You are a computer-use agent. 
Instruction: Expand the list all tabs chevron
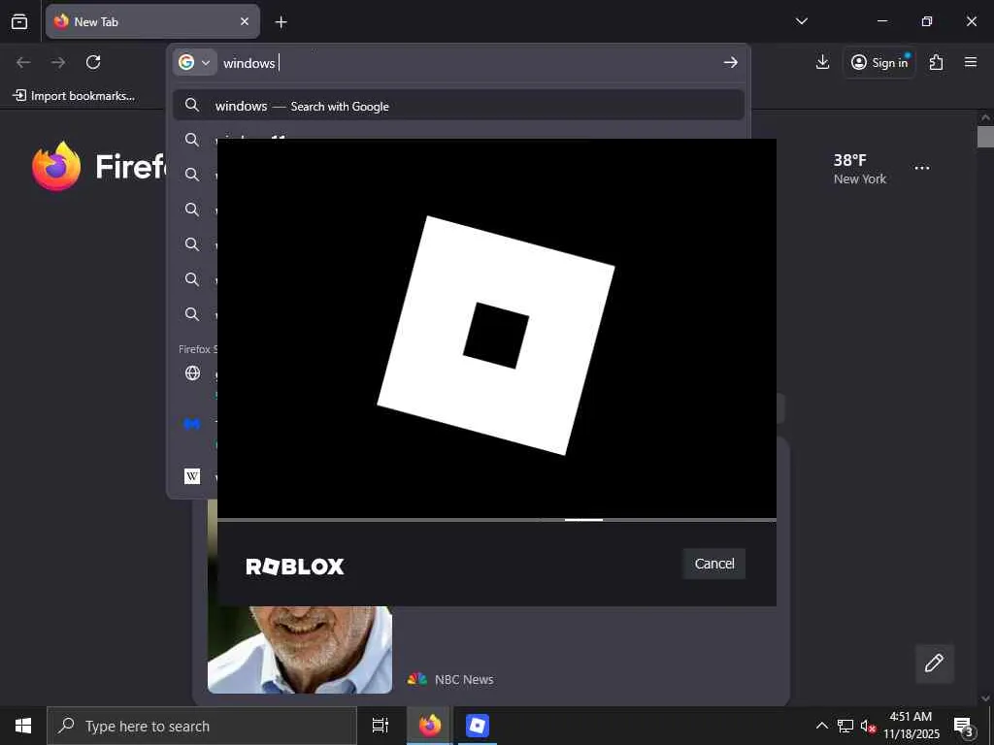pos(801,21)
